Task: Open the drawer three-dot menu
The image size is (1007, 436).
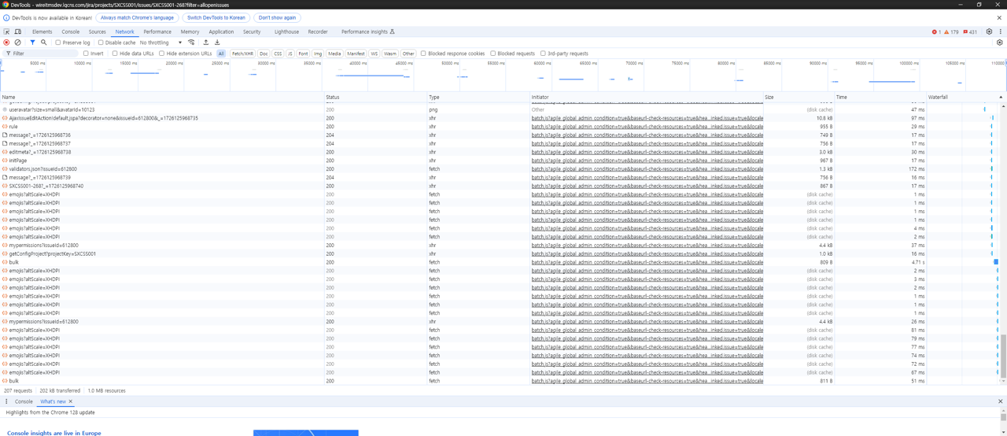Action: coord(6,401)
